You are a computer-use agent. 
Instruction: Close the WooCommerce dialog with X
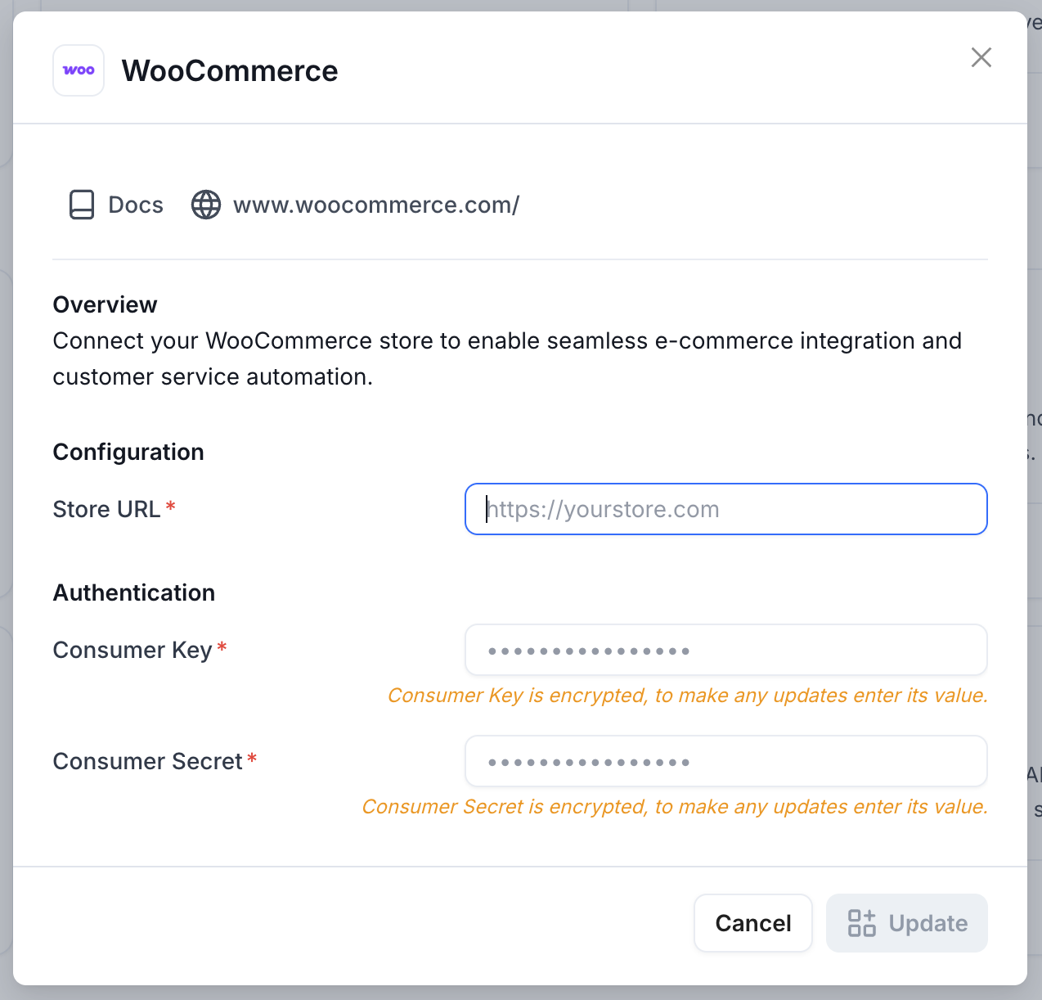tap(981, 57)
